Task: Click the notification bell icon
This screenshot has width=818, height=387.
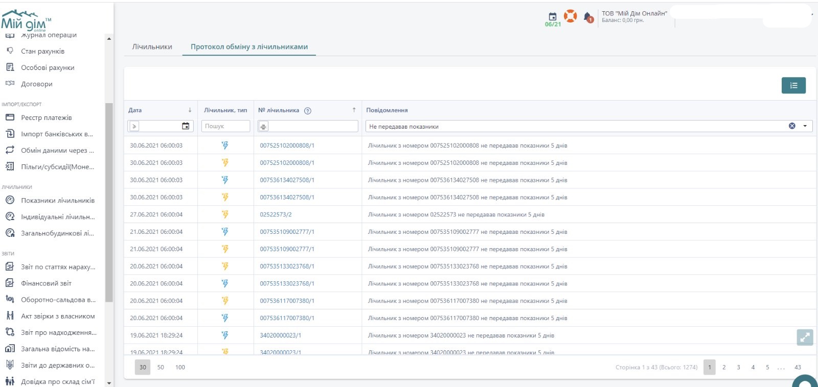Action: [x=588, y=17]
